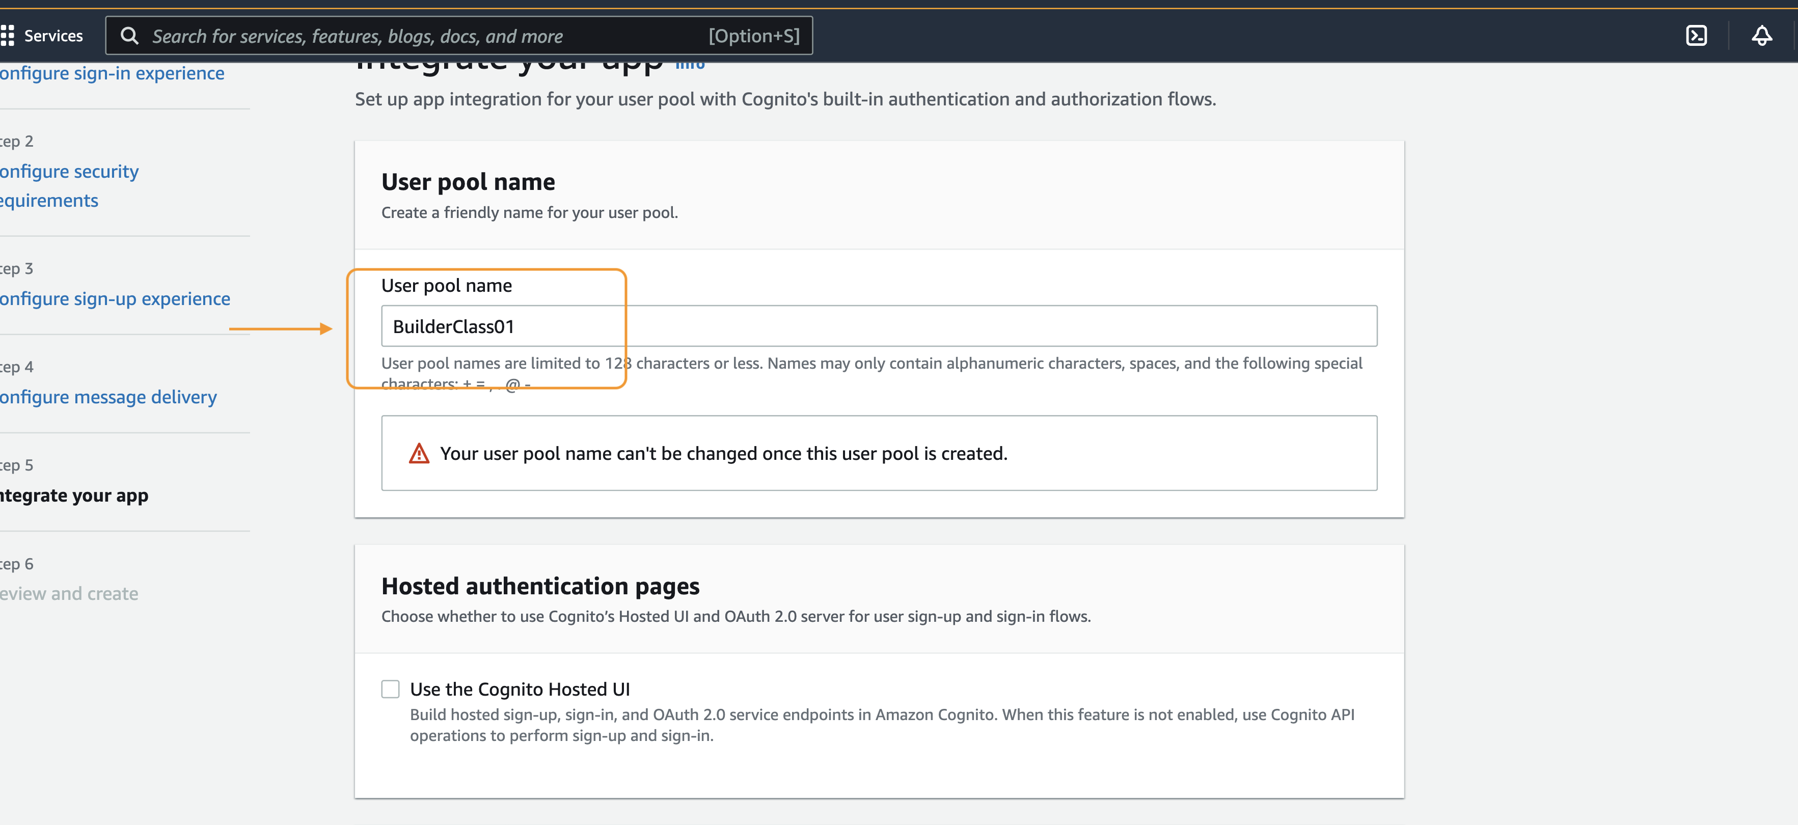Open the CloudShell terminal icon
The width and height of the screenshot is (1798, 825).
1696,36
